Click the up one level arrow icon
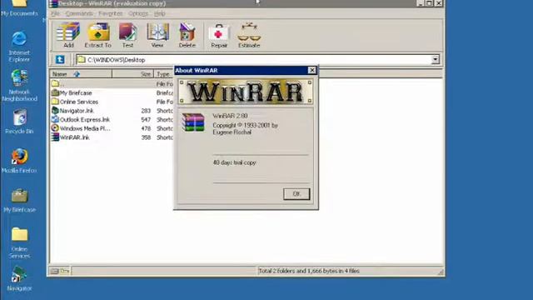Image resolution: width=533 pixels, height=300 pixels. [60, 59]
